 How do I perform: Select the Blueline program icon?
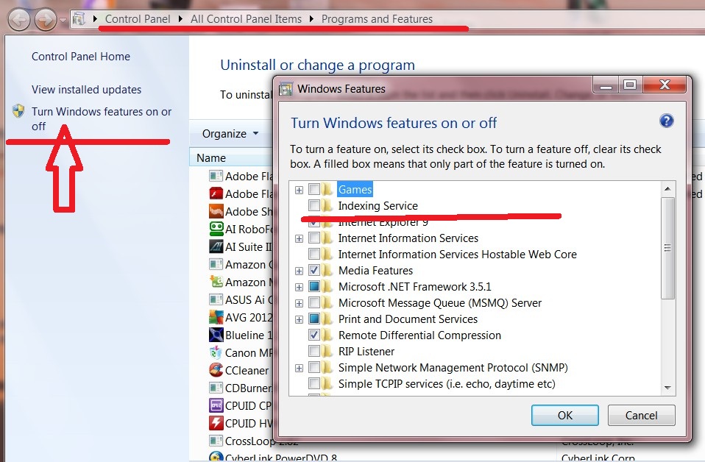coord(216,335)
